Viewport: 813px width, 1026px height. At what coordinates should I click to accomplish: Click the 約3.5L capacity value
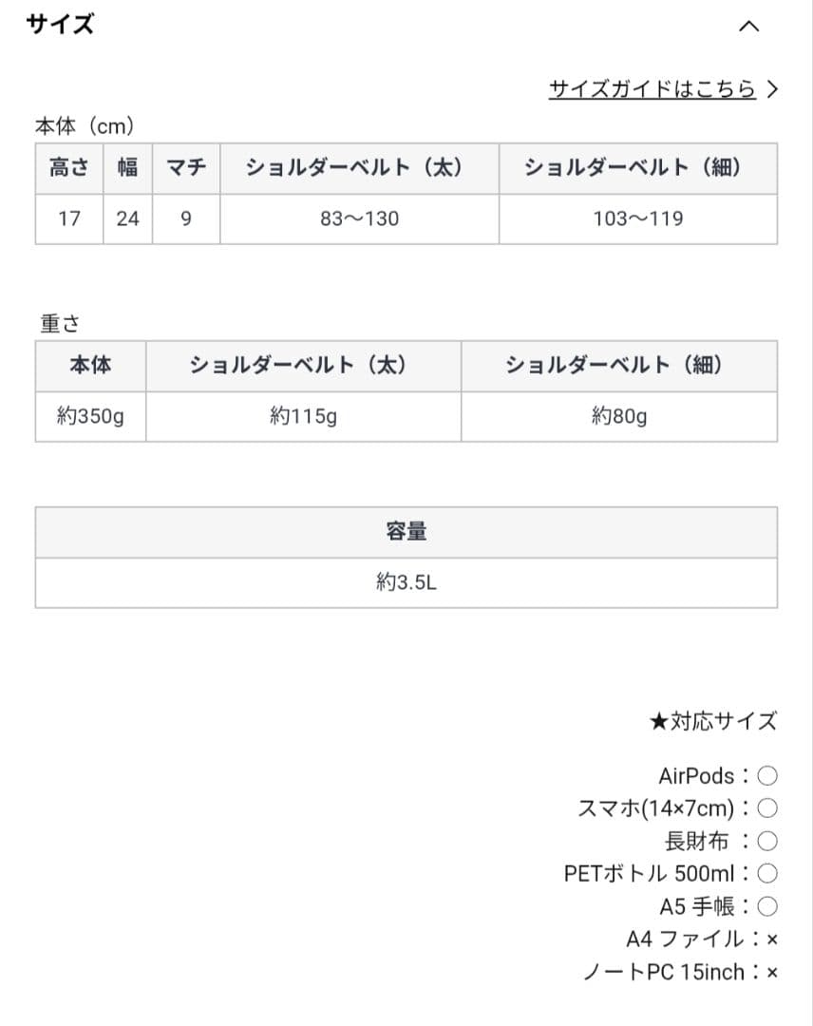click(x=406, y=582)
